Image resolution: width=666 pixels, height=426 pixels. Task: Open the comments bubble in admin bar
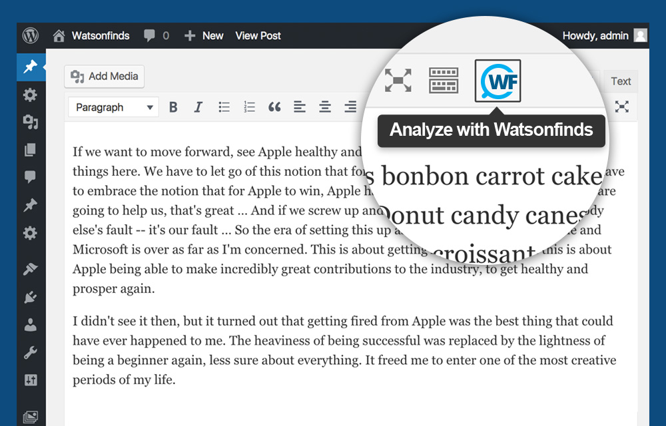coord(149,36)
